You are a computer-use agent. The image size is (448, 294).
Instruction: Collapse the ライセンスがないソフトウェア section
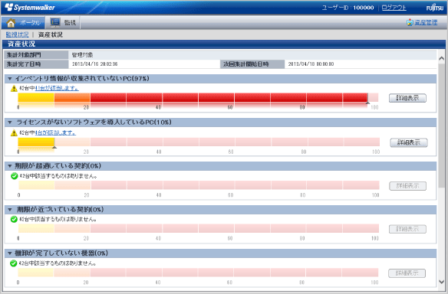[10, 122]
